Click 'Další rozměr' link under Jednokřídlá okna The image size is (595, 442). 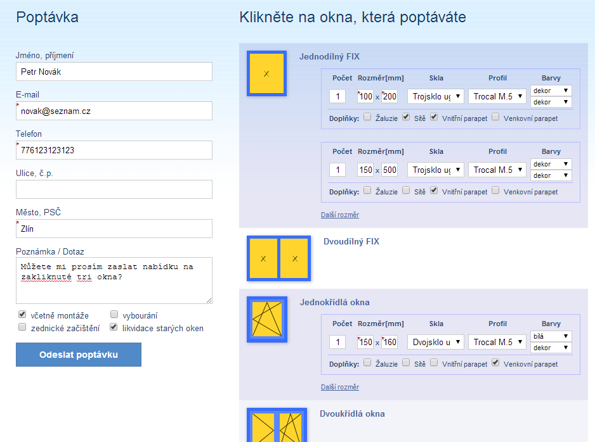click(x=340, y=387)
